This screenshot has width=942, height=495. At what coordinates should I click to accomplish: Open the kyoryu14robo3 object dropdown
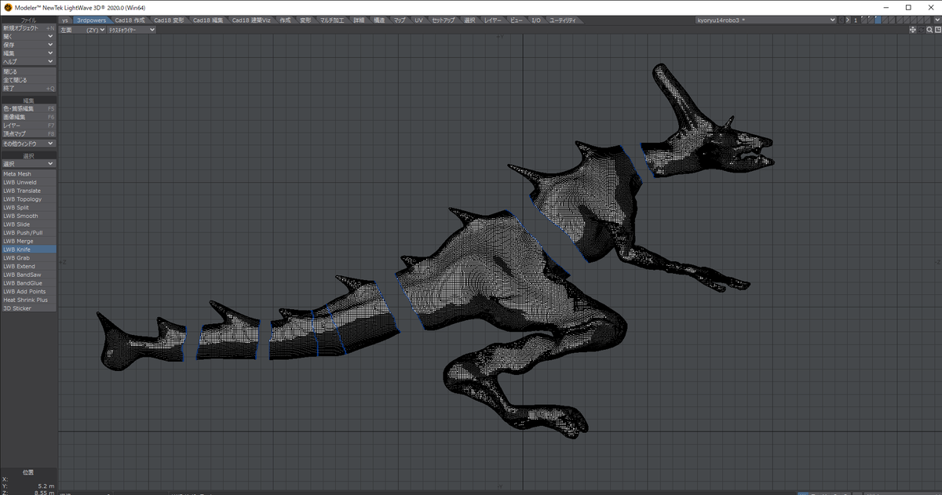click(765, 20)
